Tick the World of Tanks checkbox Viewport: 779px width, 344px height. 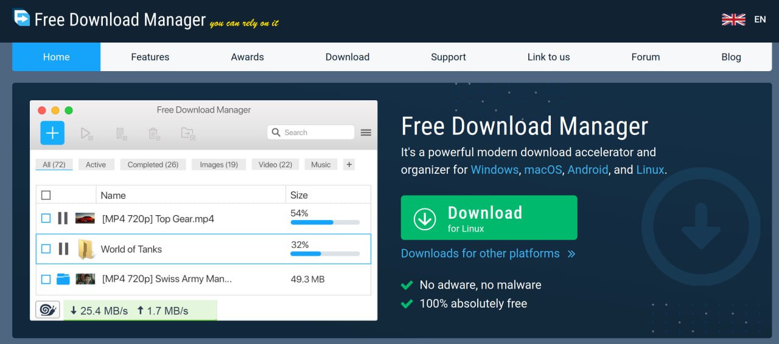[x=46, y=249]
